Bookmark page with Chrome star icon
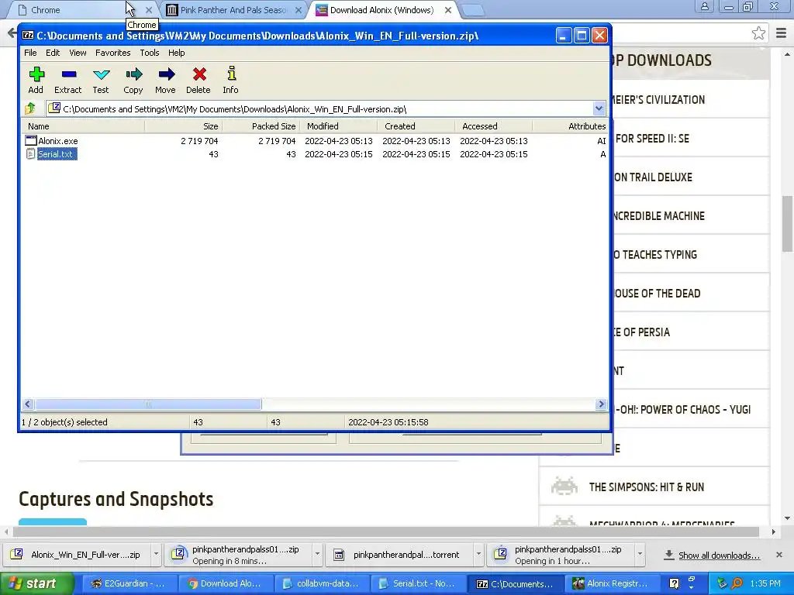The width and height of the screenshot is (794, 595). pos(758,33)
